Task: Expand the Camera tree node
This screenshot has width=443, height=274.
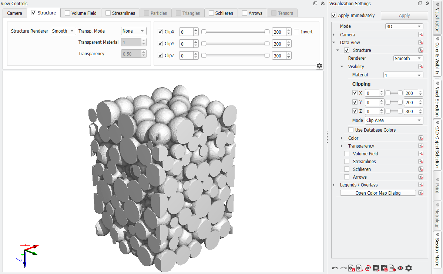Action: pos(334,34)
